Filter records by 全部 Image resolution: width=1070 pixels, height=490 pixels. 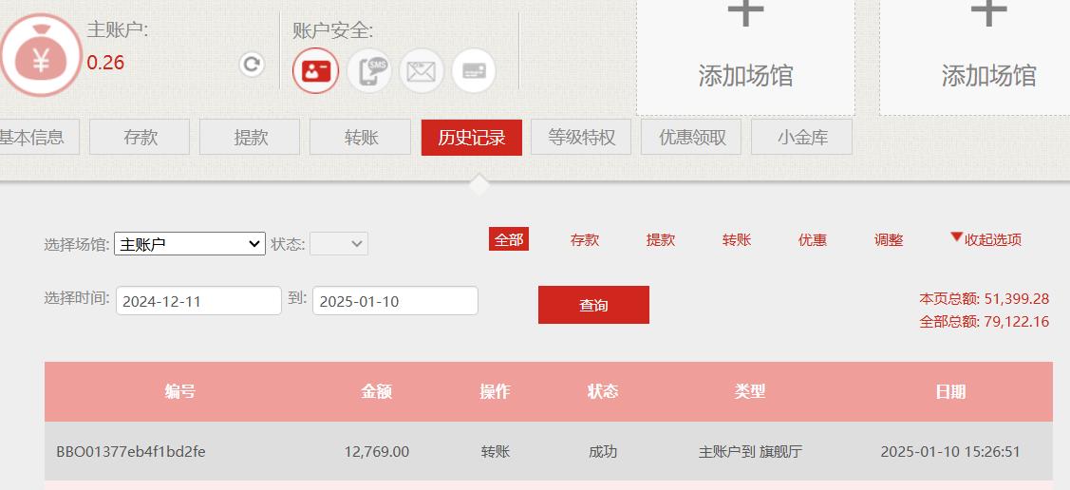click(508, 239)
